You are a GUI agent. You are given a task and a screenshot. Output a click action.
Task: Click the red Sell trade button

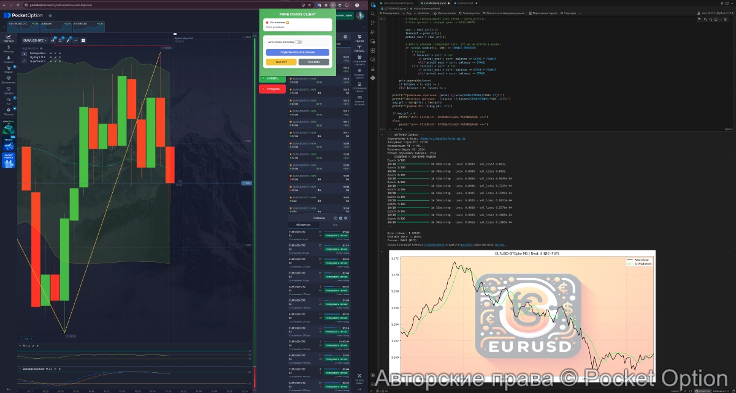pos(272,89)
